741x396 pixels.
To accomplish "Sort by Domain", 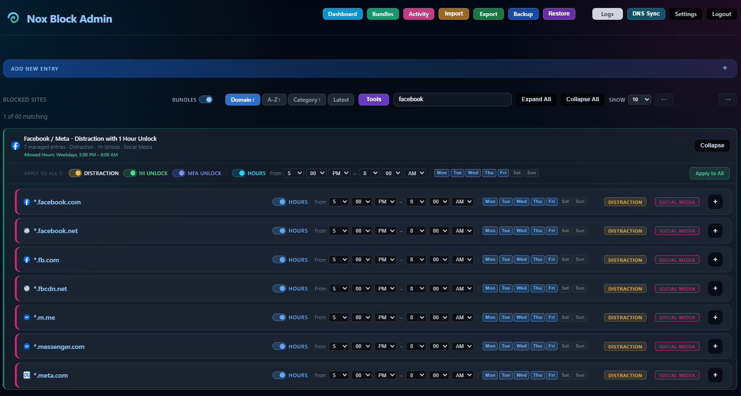I will pyautogui.click(x=243, y=100).
